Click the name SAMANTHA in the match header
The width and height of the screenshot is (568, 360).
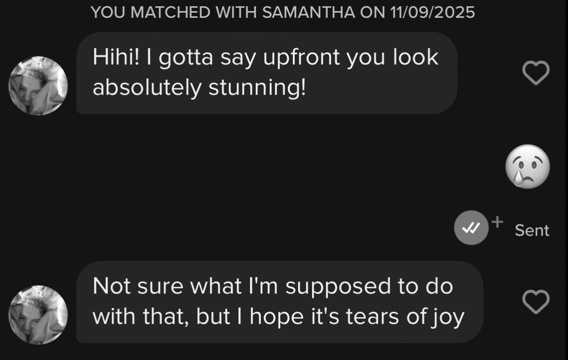click(309, 13)
